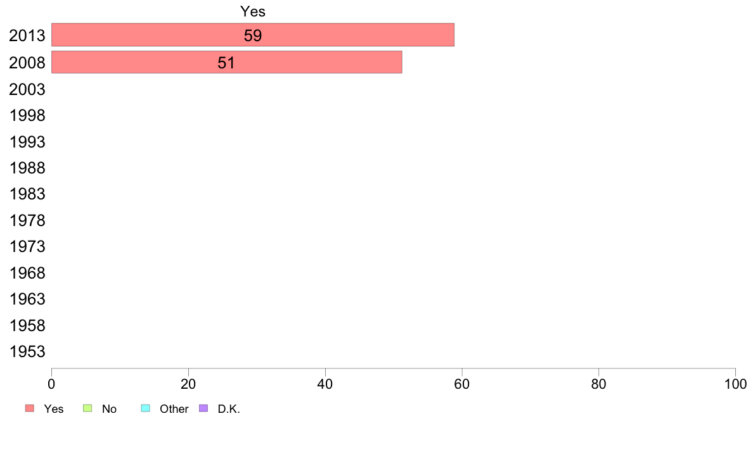The height and width of the screenshot is (466, 753).
Task: Click the purple D.K. legend swatch
Action: point(203,408)
